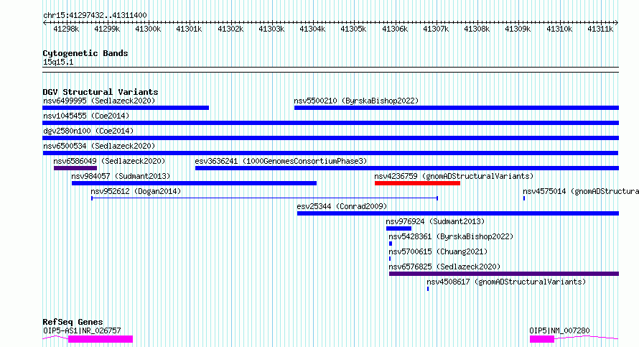Select the thin nsv952612 variant line
The height and width of the screenshot is (347, 639).
click(264, 198)
